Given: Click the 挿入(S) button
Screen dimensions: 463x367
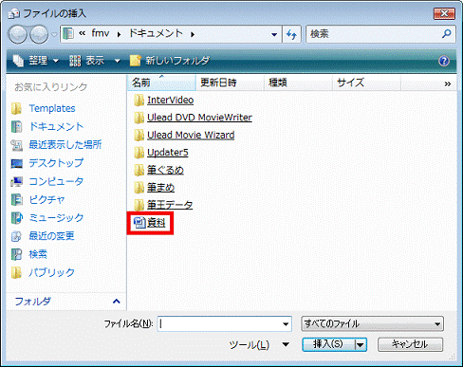Looking at the screenshot, I should 328,344.
